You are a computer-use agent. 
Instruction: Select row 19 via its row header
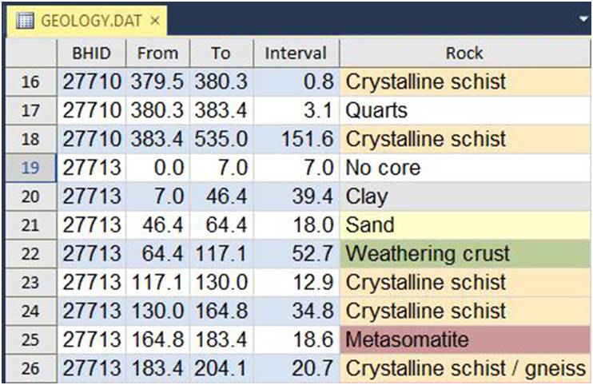[x=31, y=168]
